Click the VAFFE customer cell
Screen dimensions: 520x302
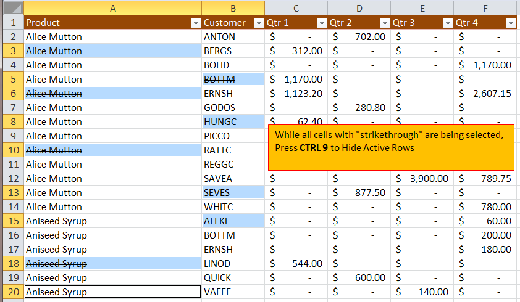click(x=233, y=292)
